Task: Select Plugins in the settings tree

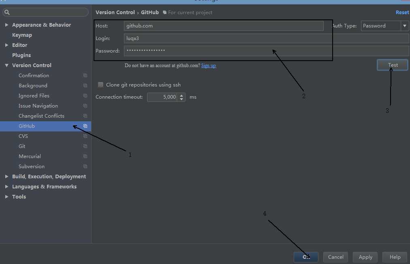Action: [21, 55]
